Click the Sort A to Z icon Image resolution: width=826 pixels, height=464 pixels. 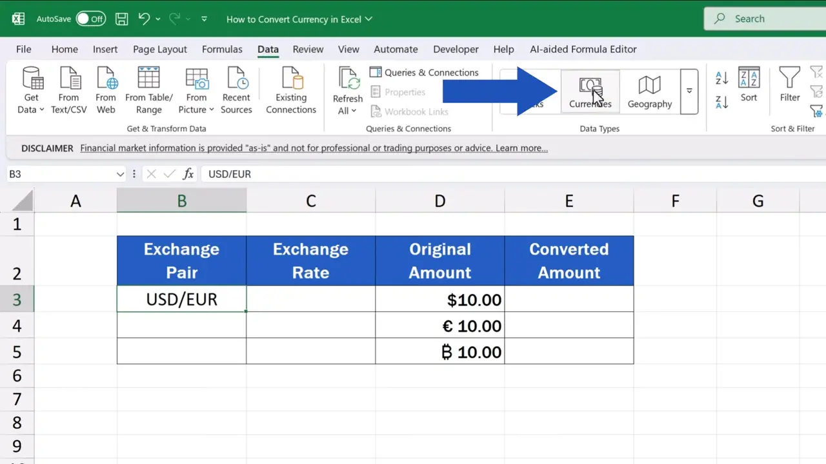[721, 78]
